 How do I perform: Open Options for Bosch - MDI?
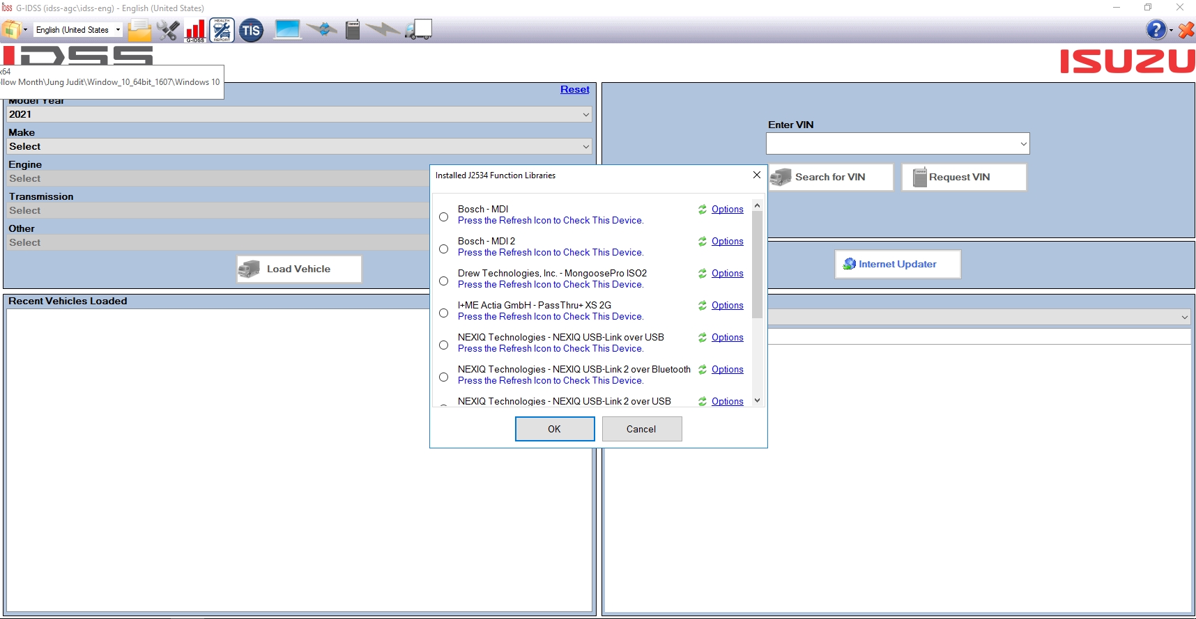tap(728, 210)
